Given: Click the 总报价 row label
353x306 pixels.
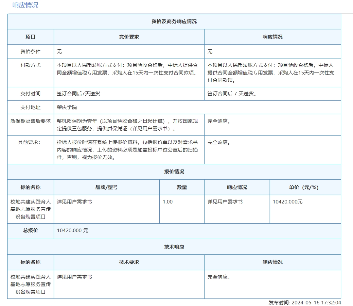Looking at the screenshot, I should point(30,231).
